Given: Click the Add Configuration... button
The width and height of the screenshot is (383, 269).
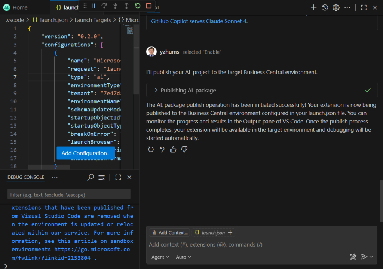Looking at the screenshot, I should [86, 153].
